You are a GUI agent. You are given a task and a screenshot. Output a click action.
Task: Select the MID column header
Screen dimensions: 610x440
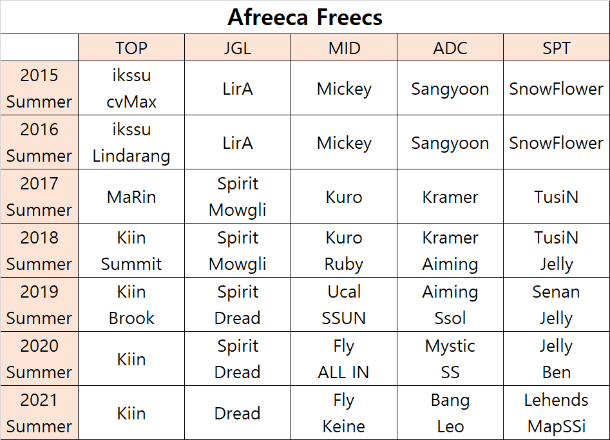pos(344,48)
